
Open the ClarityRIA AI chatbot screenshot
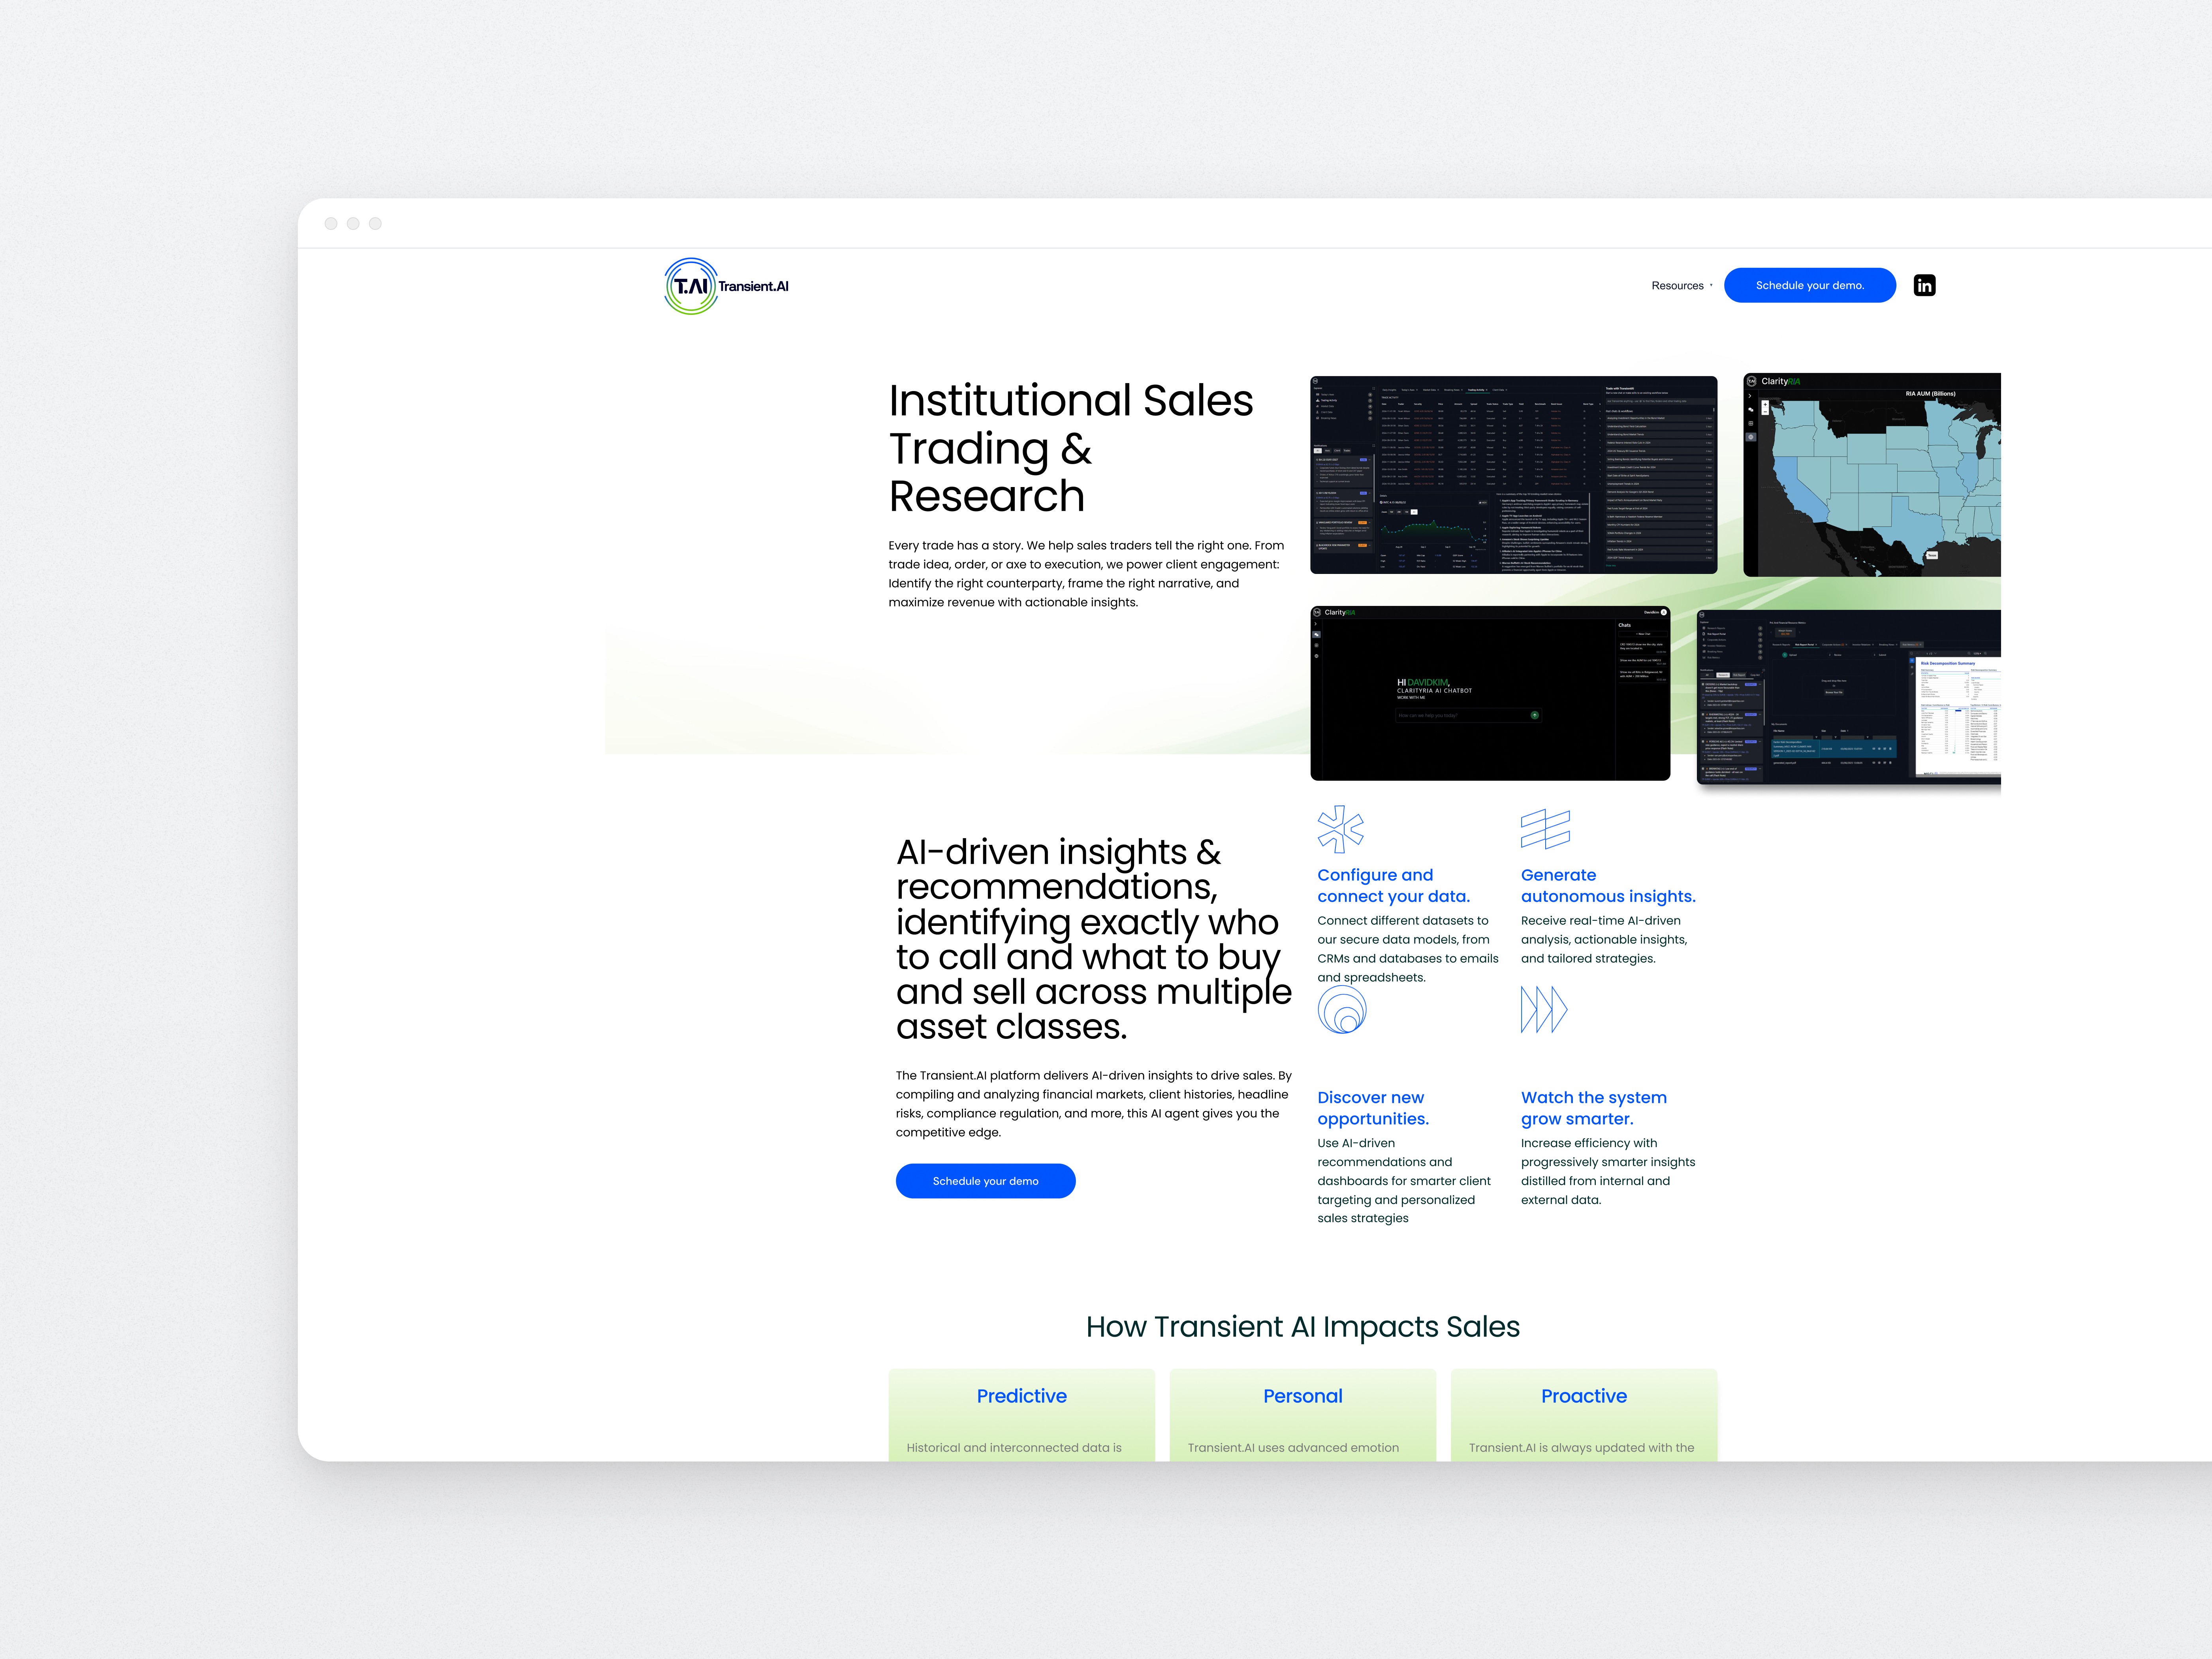tap(1490, 693)
